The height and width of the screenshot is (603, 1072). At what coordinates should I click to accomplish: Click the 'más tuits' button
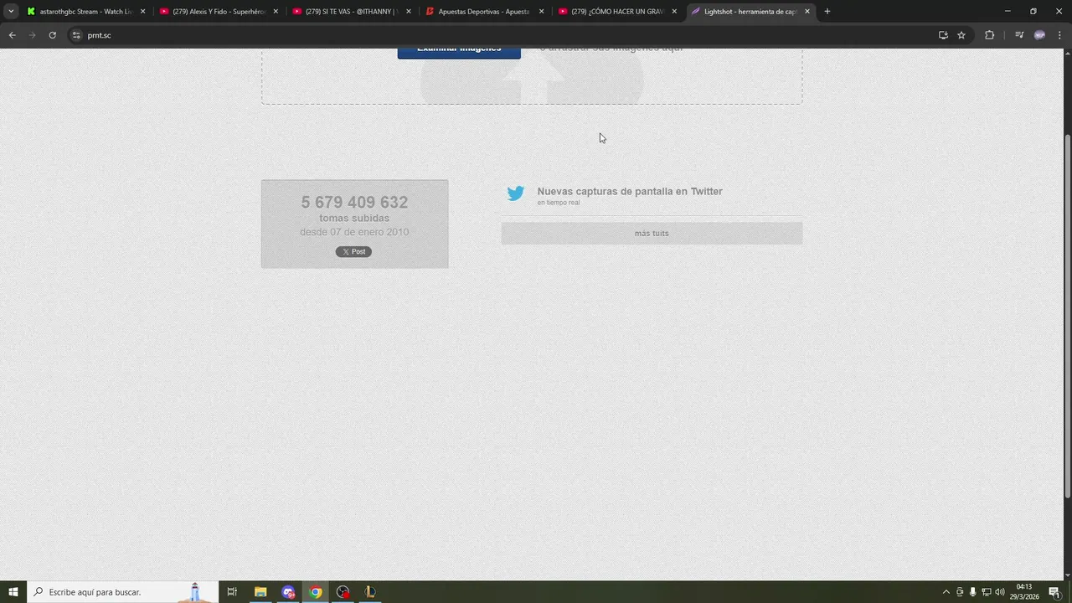coord(652,233)
